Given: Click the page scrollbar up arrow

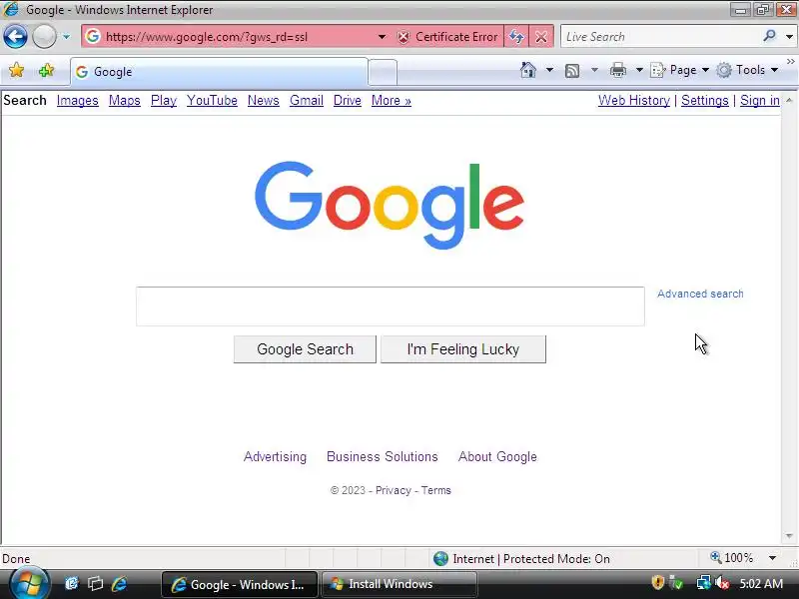Looking at the screenshot, I should pyautogui.click(x=789, y=100).
